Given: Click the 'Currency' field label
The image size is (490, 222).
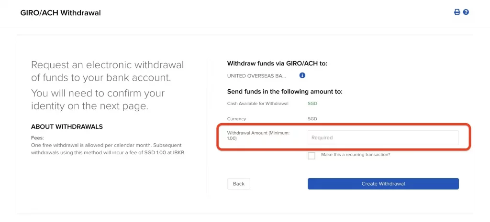Looking at the screenshot, I should [236, 119].
